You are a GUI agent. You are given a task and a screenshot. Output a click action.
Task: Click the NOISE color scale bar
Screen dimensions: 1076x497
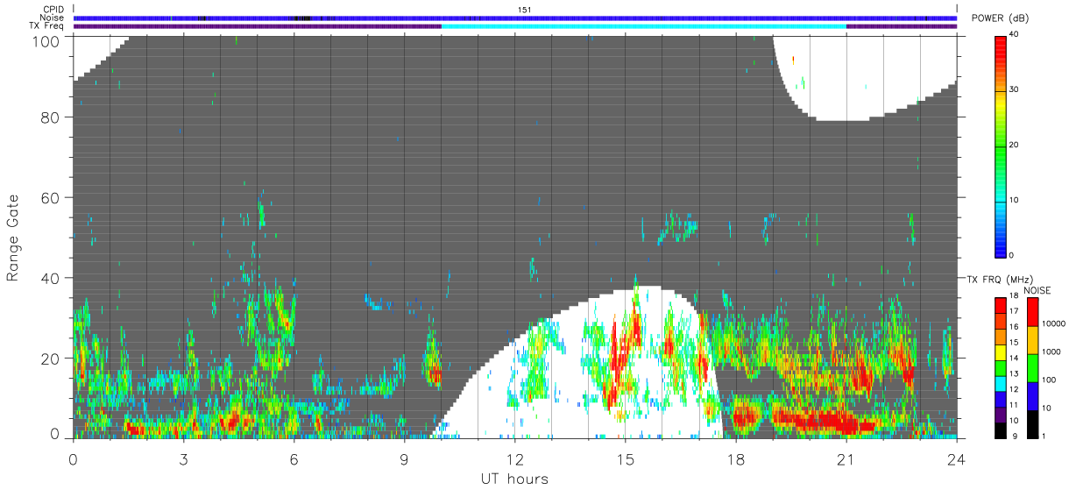click(x=1034, y=366)
